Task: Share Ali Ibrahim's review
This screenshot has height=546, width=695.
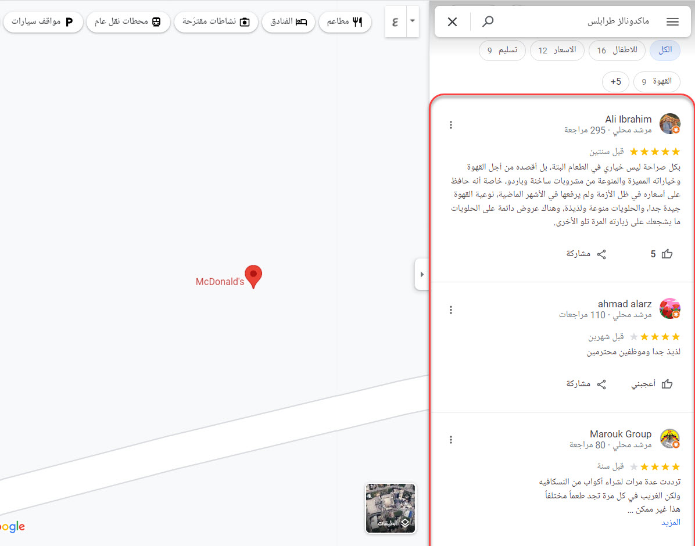Action: point(586,254)
